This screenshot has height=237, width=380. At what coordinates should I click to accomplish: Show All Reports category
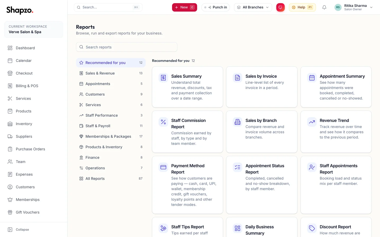pyautogui.click(x=111, y=179)
